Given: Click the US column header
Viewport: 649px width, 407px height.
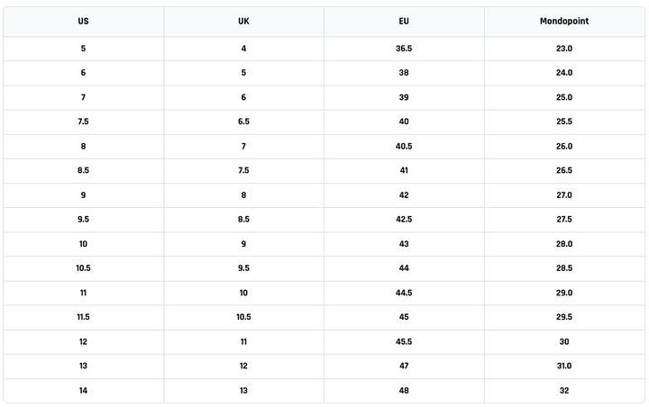Looking at the screenshot, I should (x=83, y=21).
